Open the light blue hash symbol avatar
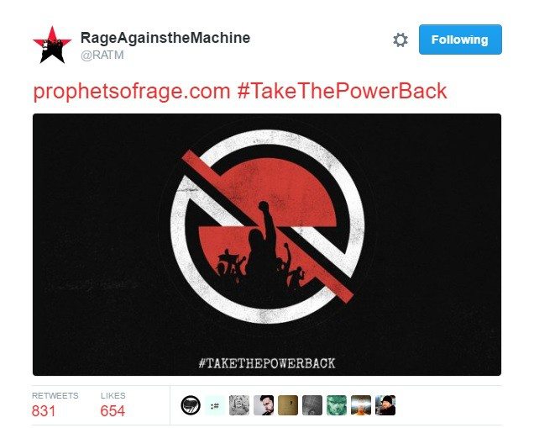The image size is (534, 428). [x=215, y=405]
